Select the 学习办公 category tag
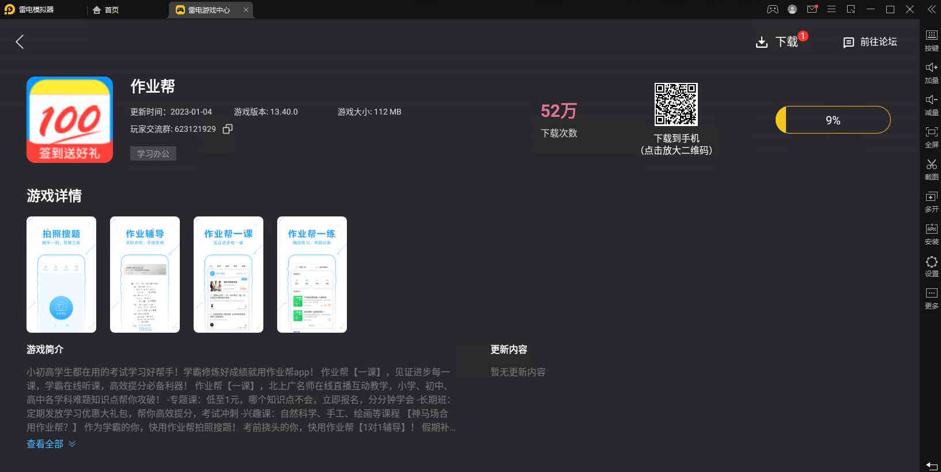Viewport: 941px width, 472px height. (x=153, y=154)
